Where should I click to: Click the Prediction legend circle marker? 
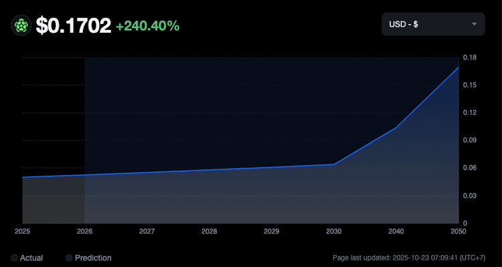(x=69, y=258)
